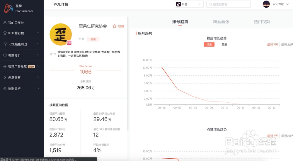Switch to the 热门视频 tab

[x=262, y=22]
